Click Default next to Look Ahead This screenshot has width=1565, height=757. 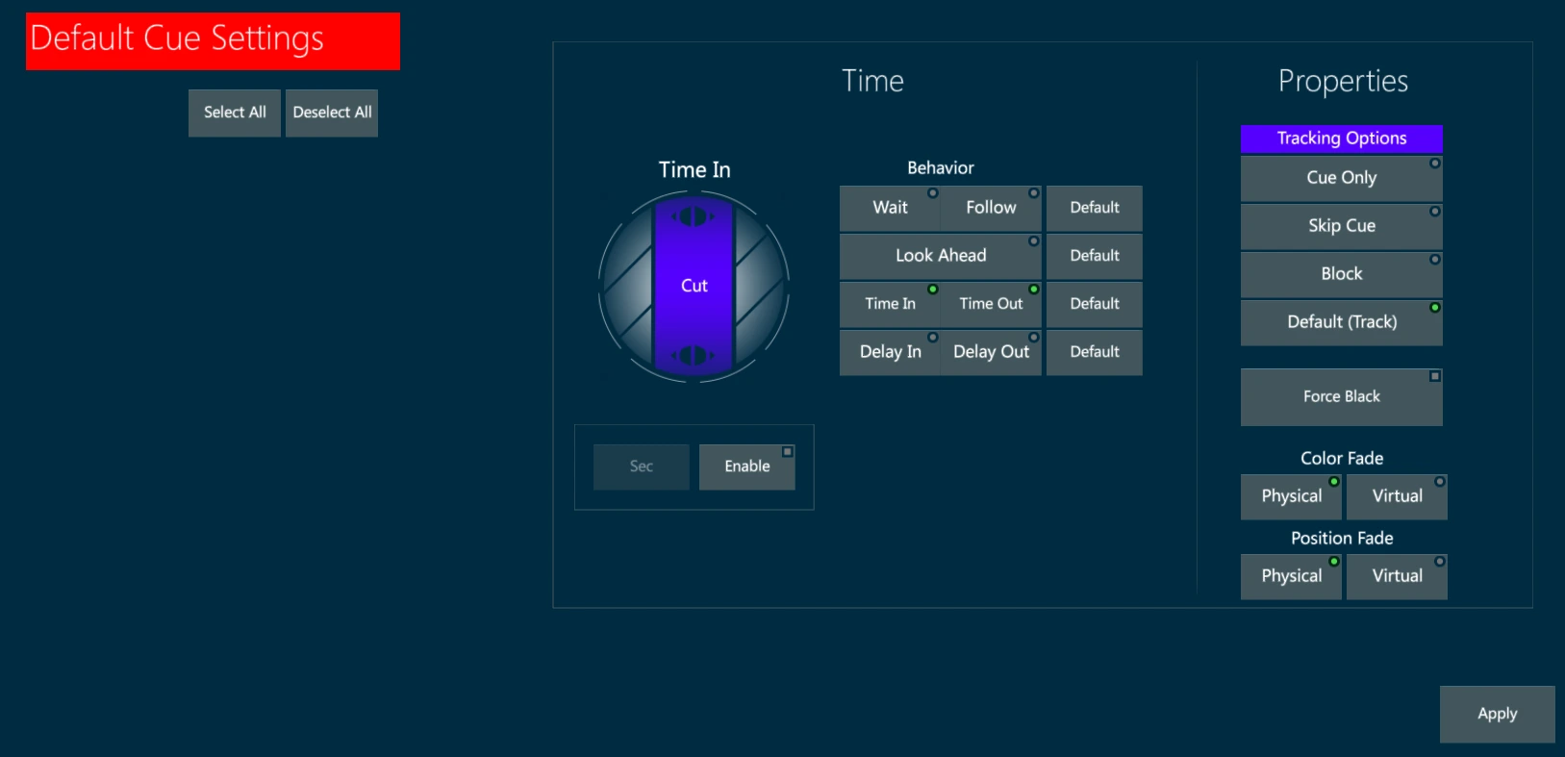point(1095,256)
